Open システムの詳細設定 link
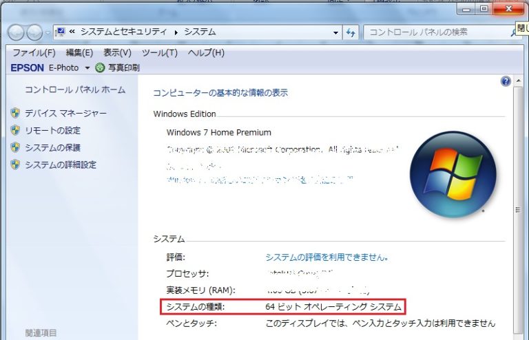 point(61,164)
